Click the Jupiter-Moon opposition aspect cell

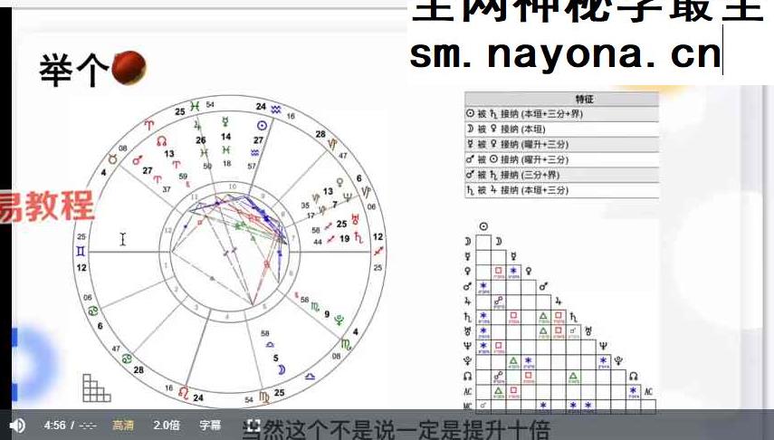pyautogui.click(x=499, y=301)
